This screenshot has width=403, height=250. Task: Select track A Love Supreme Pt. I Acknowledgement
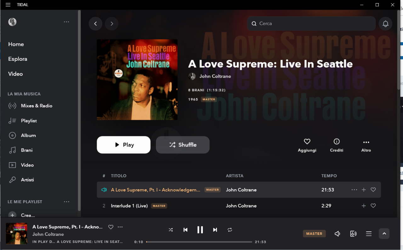156,190
